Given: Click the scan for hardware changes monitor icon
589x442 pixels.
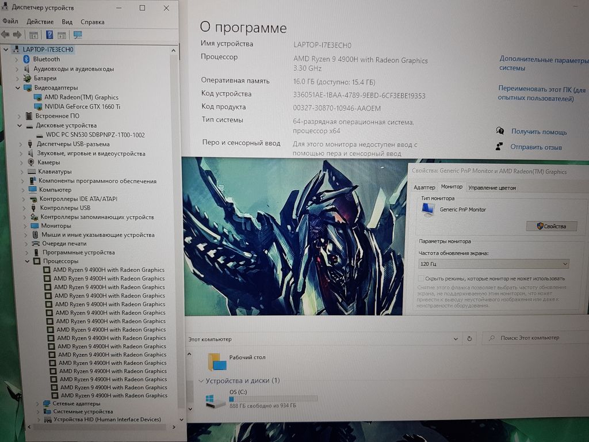Looking at the screenshot, I should pos(78,35).
